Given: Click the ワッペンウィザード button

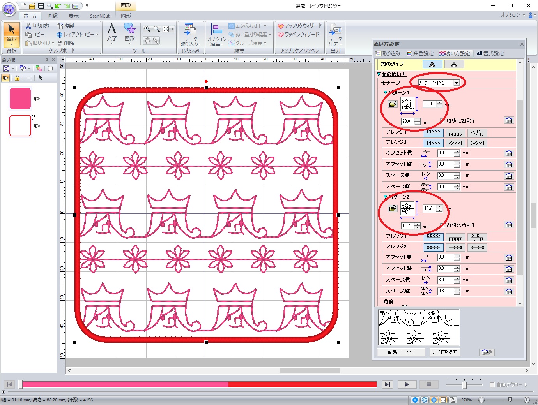Looking at the screenshot, I should [x=299, y=34].
